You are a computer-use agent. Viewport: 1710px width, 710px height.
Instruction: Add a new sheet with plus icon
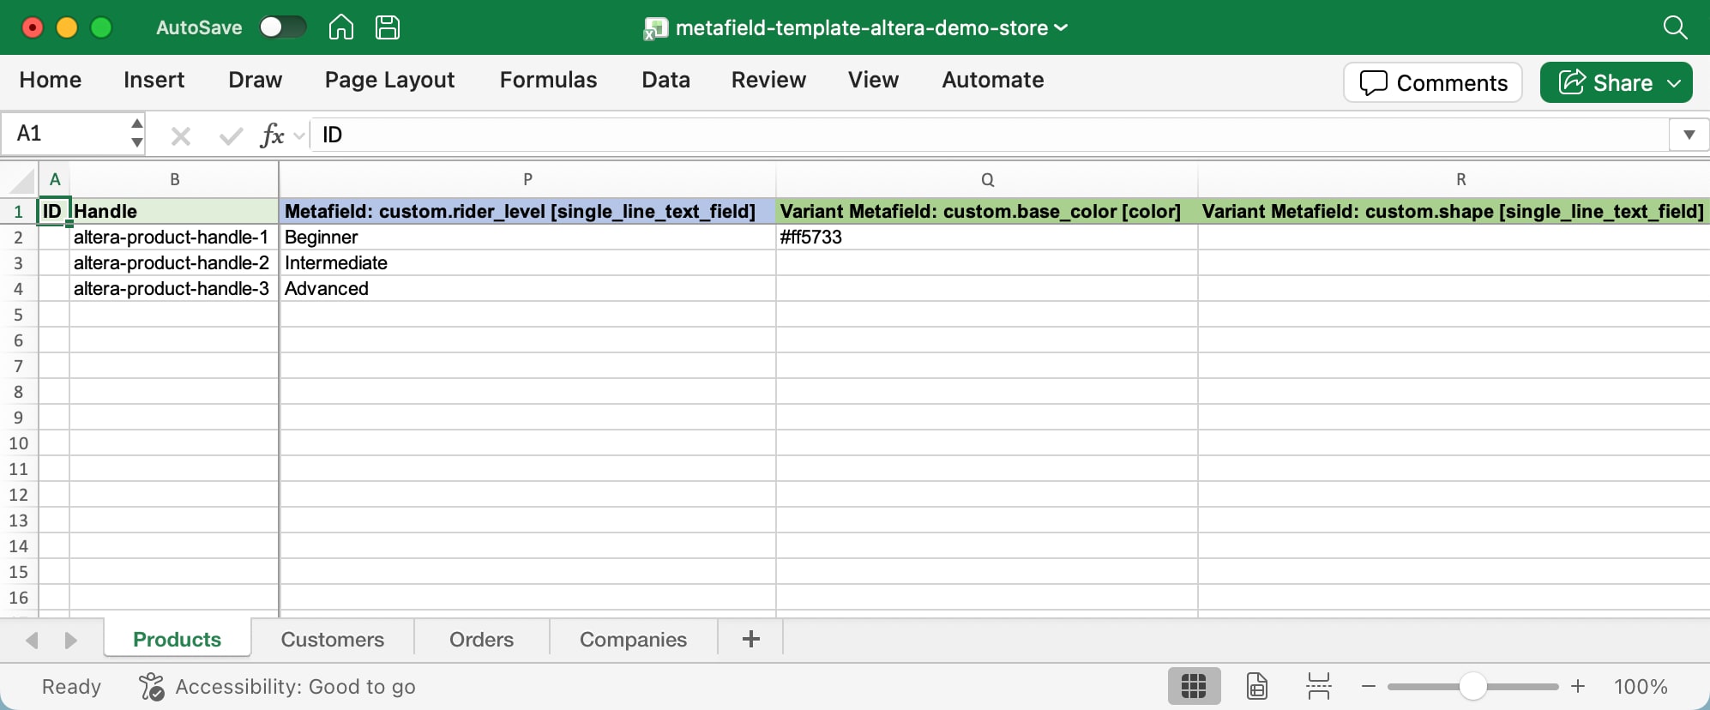click(x=751, y=639)
